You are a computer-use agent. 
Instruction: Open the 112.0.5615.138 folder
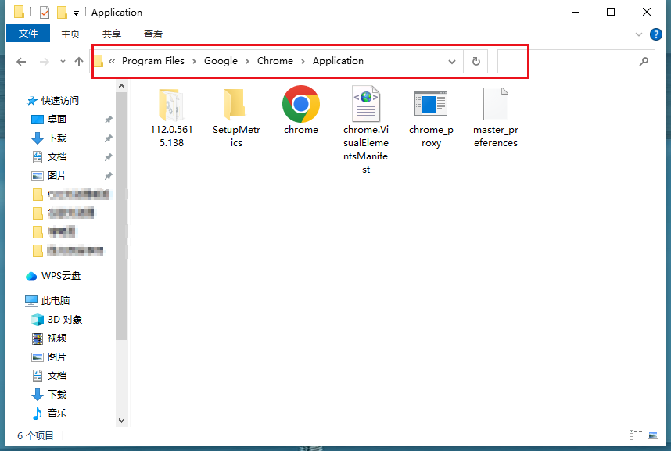pos(171,118)
